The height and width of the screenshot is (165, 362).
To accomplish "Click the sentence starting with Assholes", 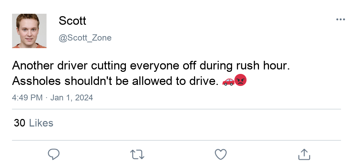I will click(115, 81).
